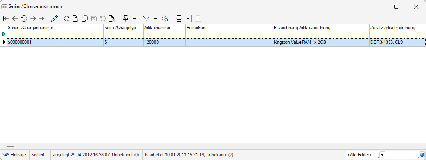Close the table via door icon
This screenshot has height=160, width=426.
click(x=198, y=19)
